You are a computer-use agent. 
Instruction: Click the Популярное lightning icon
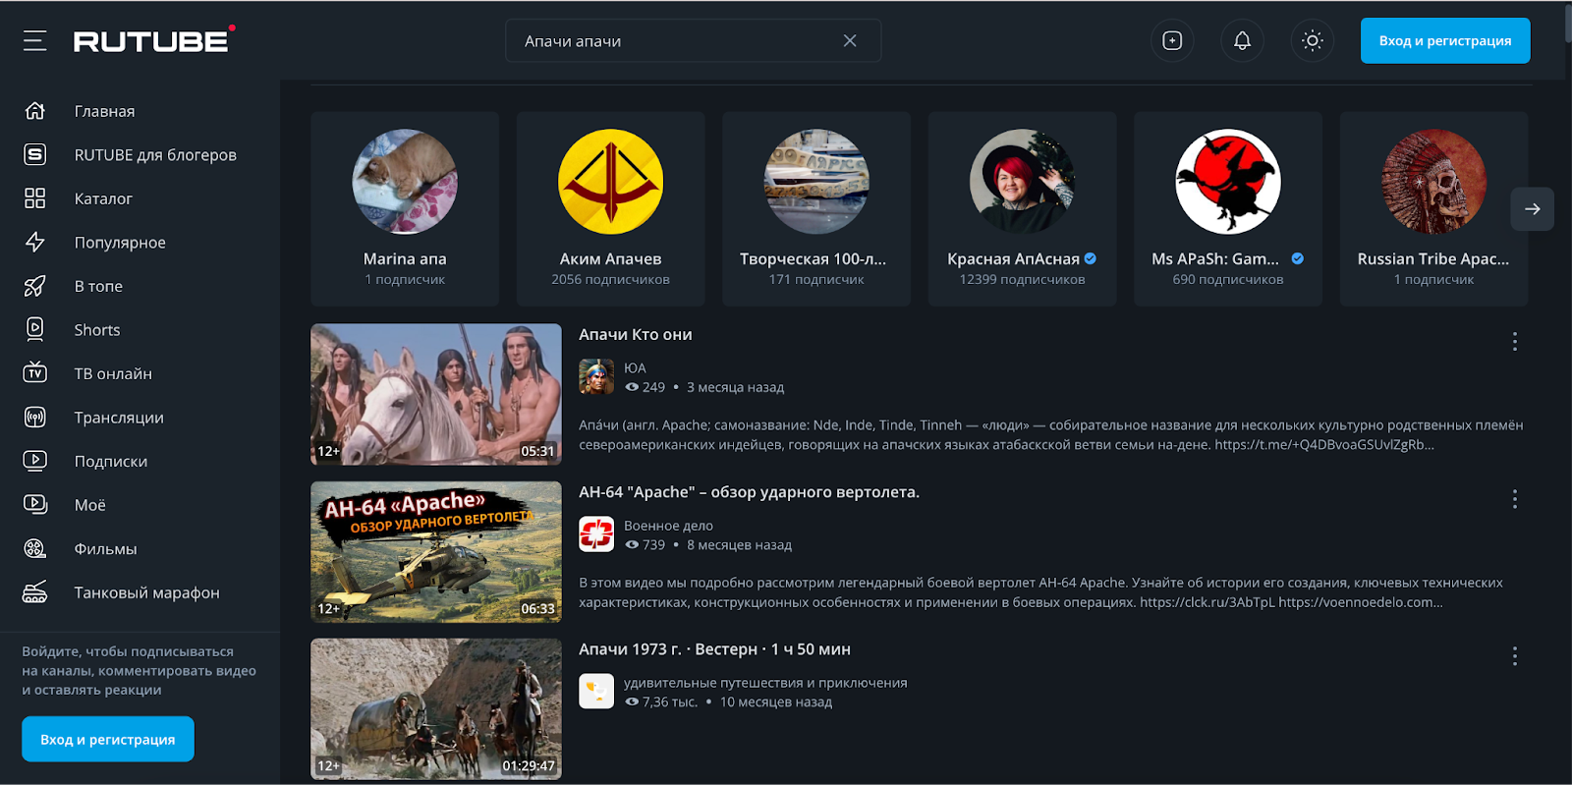coord(35,242)
